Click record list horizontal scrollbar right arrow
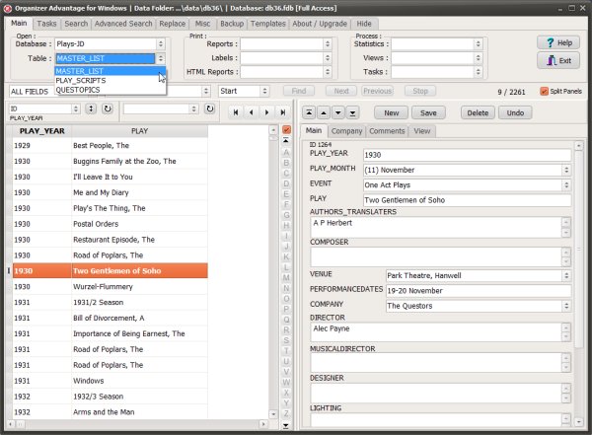 point(263,424)
